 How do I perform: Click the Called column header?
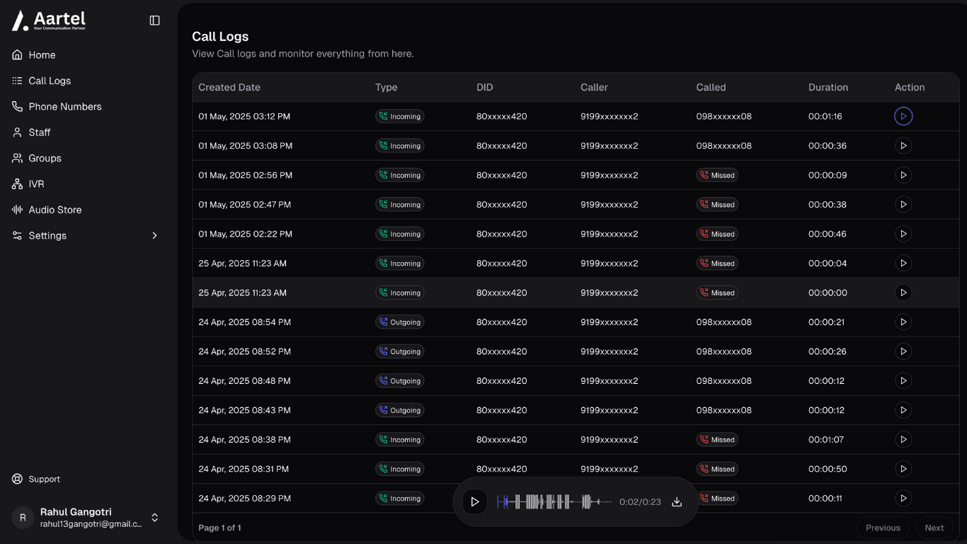click(711, 87)
